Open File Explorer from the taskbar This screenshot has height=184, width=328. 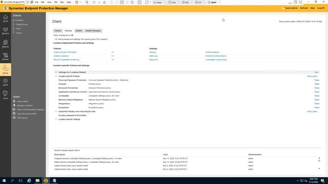pos(37,180)
